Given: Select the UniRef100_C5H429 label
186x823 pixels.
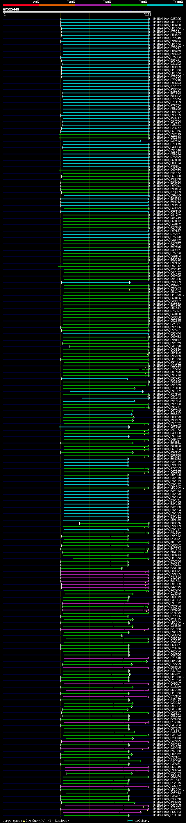Looking at the screenshot, I should pyautogui.click(x=167, y=520).
